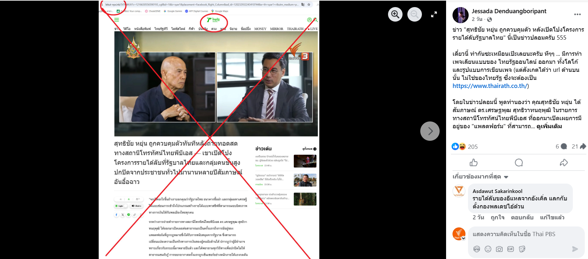View the haha reaction icon

tap(462, 146)
